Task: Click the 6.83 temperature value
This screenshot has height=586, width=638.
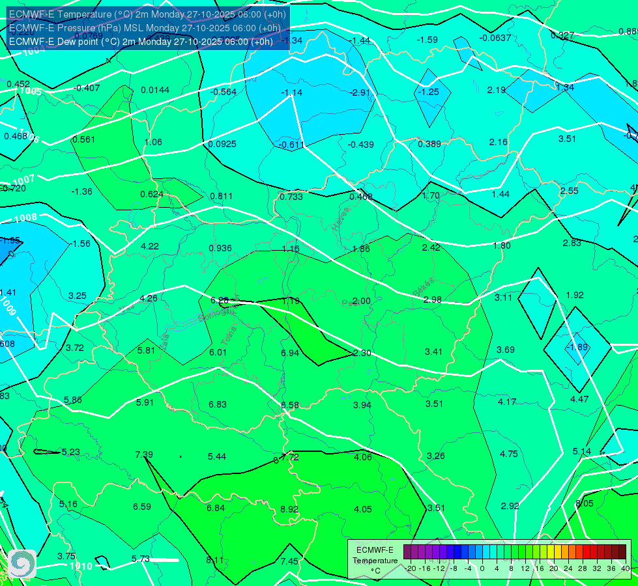Action: [218, 404]
